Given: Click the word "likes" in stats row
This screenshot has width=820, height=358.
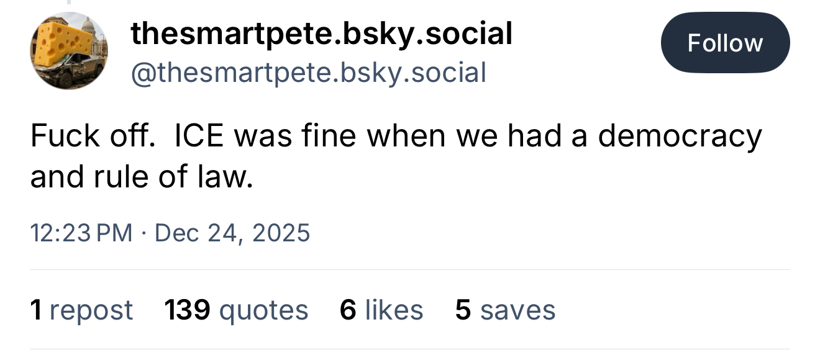Looking at the screenshot, I should pyautogui.click(x=394, y=310).
